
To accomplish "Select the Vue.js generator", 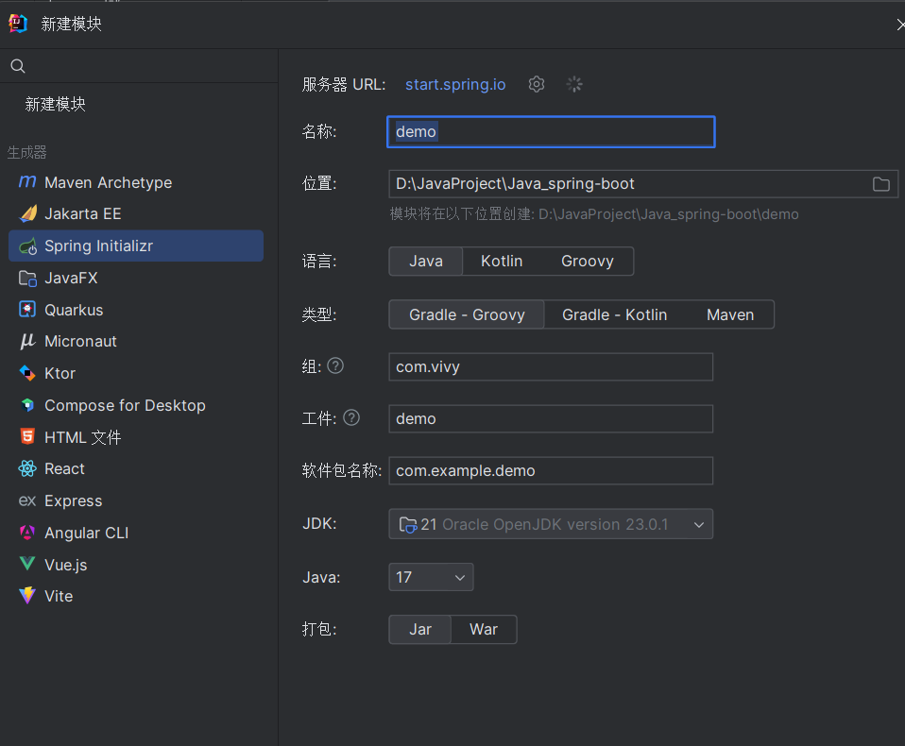I will (65, 565).
